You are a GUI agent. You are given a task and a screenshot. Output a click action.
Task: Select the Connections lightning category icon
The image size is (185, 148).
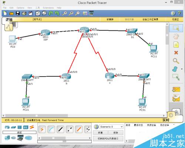click(x=32, y=127)
